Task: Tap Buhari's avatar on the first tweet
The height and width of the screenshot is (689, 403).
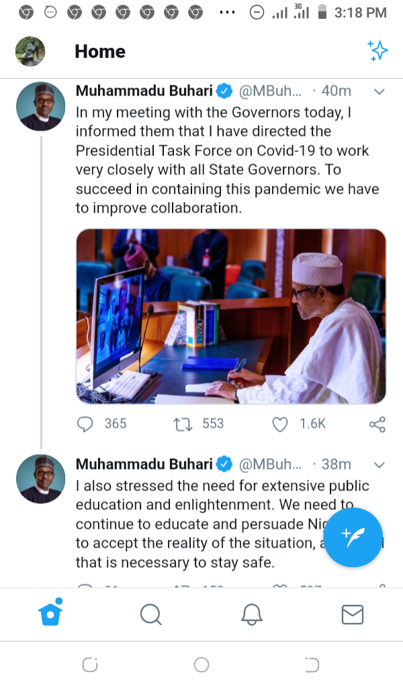Action: 41,106
